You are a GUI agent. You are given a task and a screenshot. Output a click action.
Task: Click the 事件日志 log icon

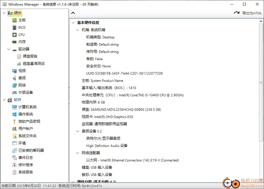(15, 158)
